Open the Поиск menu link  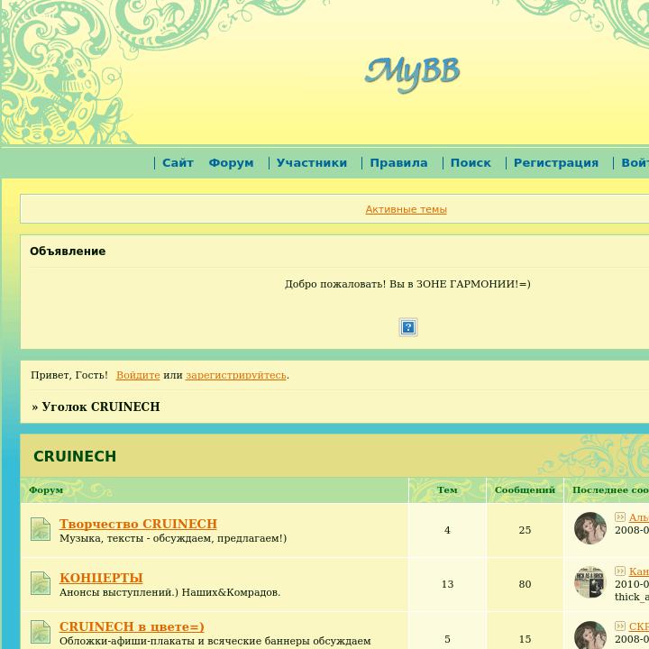tap(471, 163)
